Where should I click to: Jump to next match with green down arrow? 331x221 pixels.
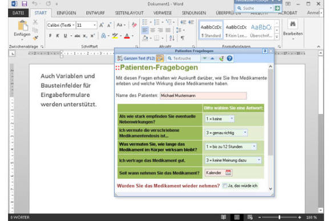point(204,58)
